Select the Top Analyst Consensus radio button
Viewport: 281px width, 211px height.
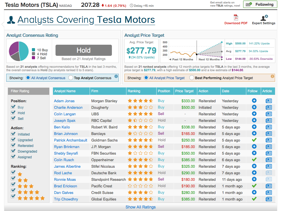click(x=71, y=78)
